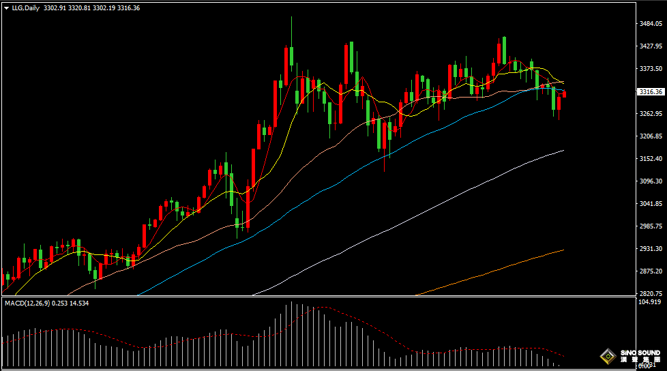The width and height of the screenshot is (667, 371).
Task: Click the 2875.20 price axis label
Action: (651, 271)
